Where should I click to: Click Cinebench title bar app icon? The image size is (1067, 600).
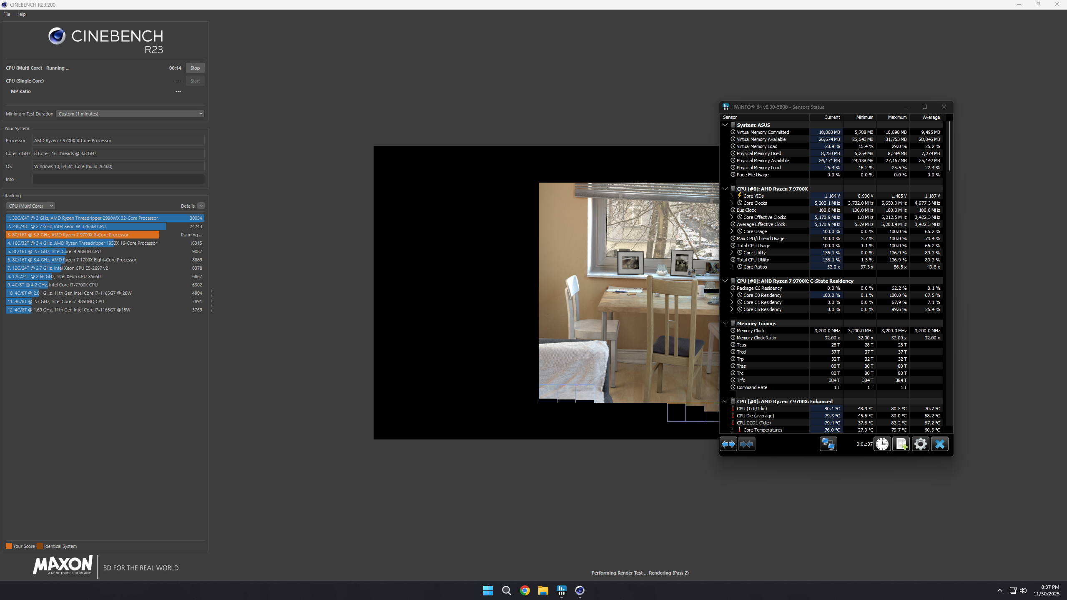click(x=4, y=5)
